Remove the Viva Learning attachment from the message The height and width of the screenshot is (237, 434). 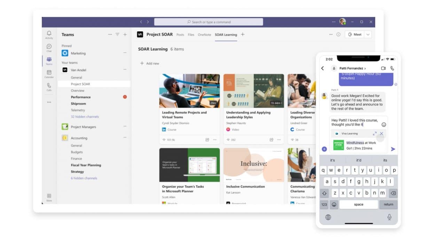tap(381, 133)
